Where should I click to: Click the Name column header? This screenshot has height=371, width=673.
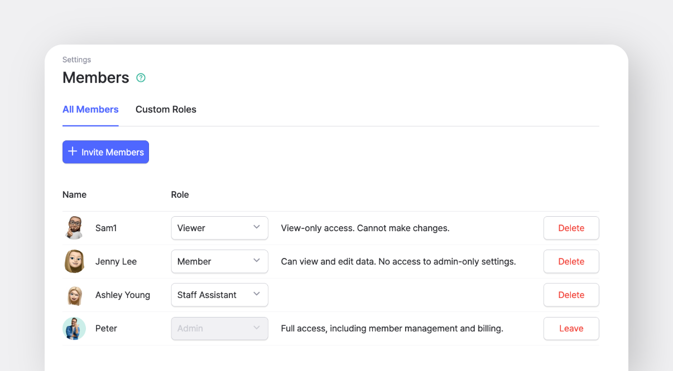[74, 194]
